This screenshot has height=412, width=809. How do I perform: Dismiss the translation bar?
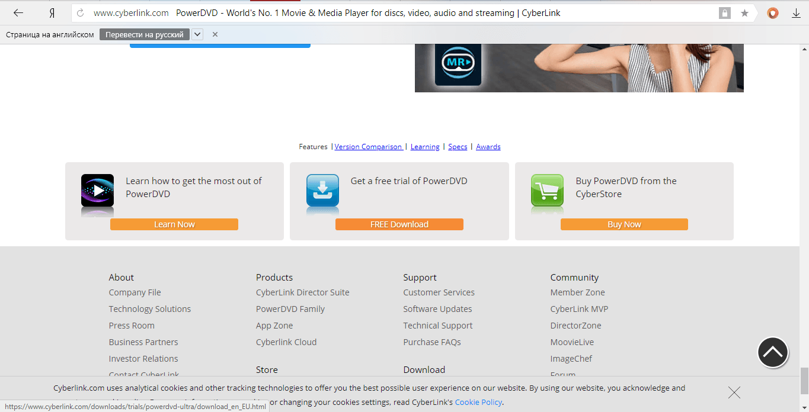(x=215, y=34)
